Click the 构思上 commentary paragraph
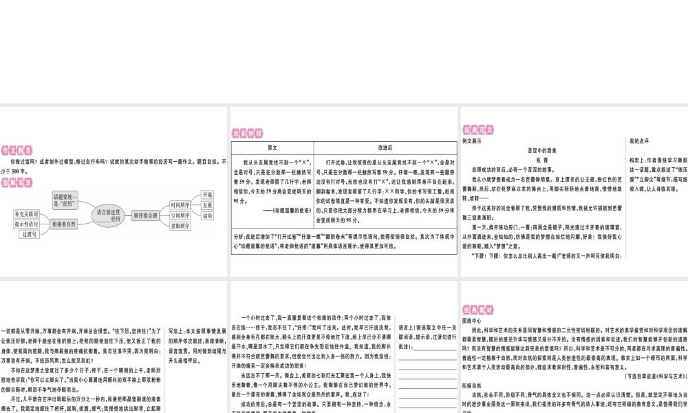 click(x=658, y=175)
